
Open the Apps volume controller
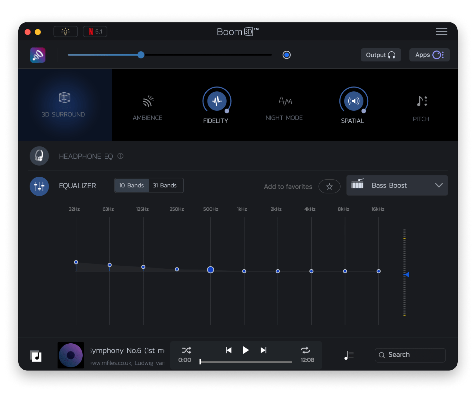tap(429, 55)
